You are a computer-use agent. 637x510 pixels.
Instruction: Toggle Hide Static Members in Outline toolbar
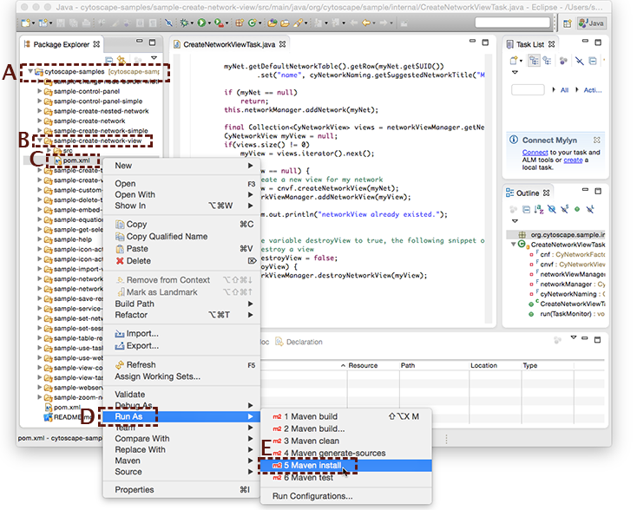click(564, 209)
